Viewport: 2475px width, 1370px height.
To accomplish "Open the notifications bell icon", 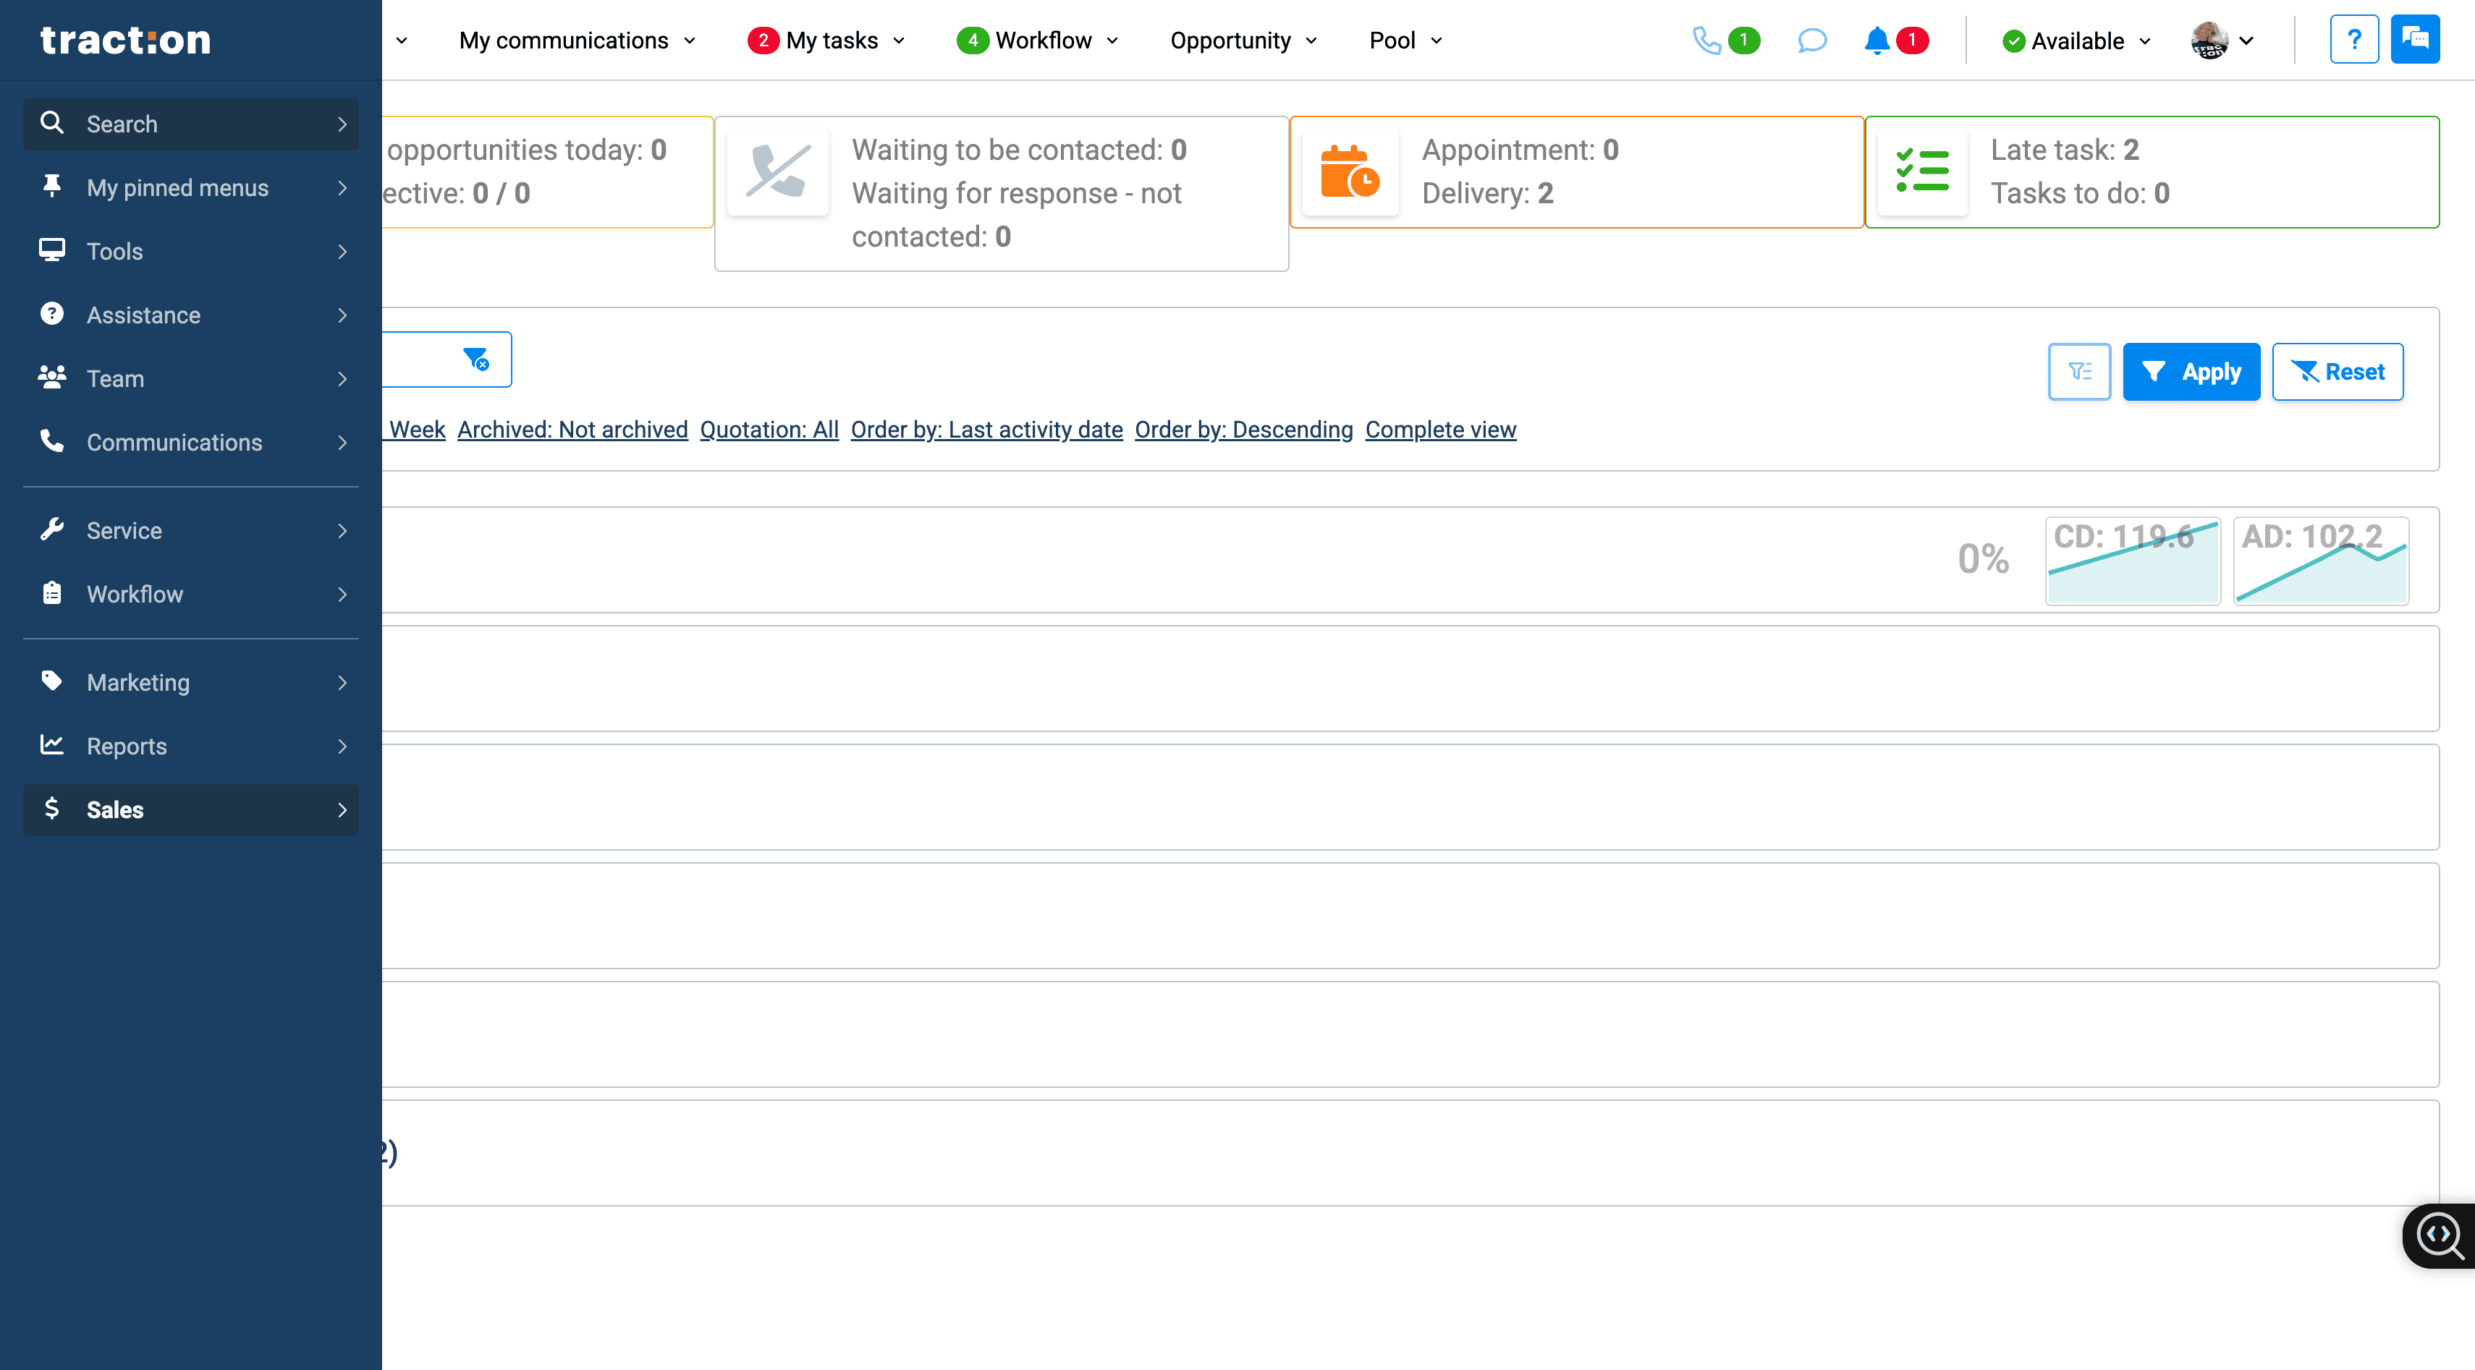I will tap(1877, 41).
